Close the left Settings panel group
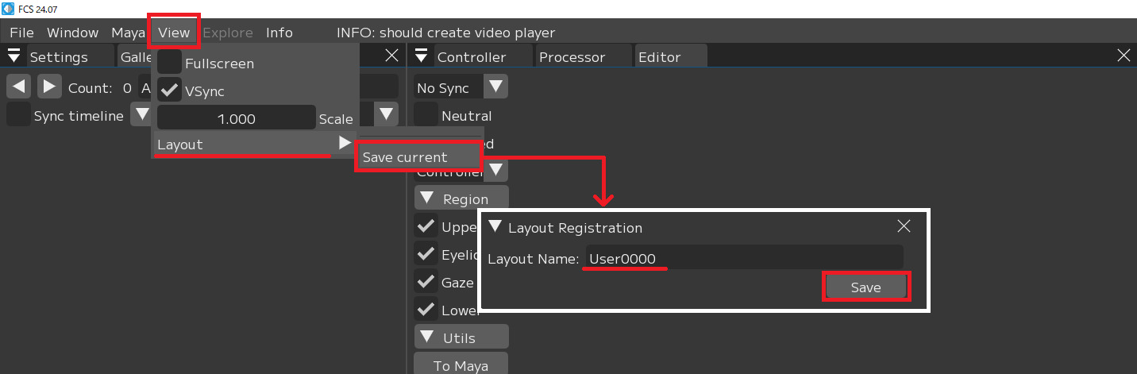Screen dimensions: 1137x374 point(391,56)
